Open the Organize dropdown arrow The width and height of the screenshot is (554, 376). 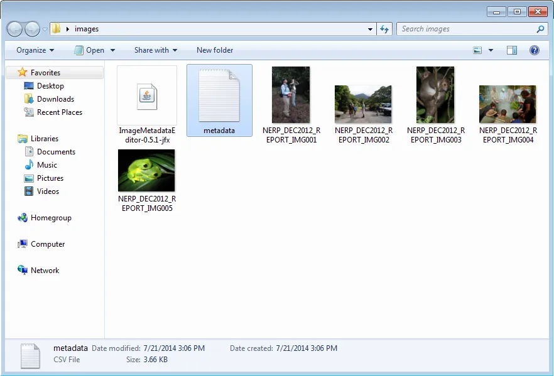[52, 50]
